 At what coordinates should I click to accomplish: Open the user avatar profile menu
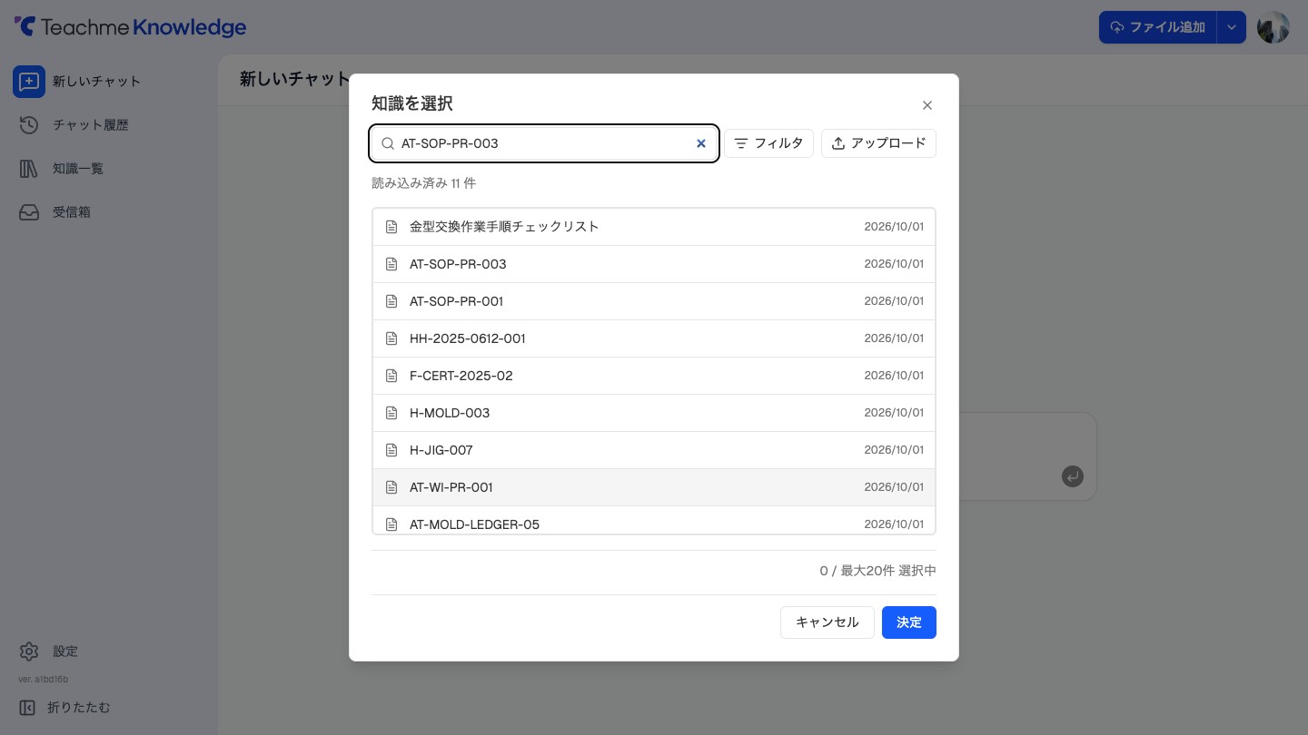[x=1273, y=27]
